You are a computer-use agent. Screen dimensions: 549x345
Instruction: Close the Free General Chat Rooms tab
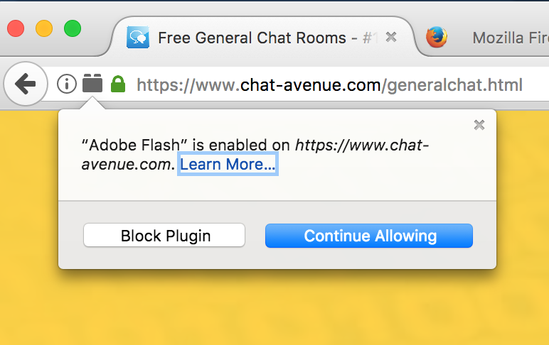point(391,38)
